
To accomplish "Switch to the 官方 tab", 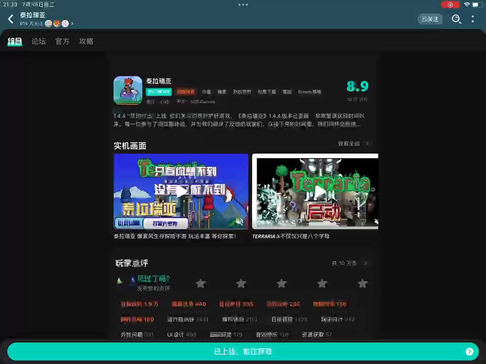I will 62,41.
